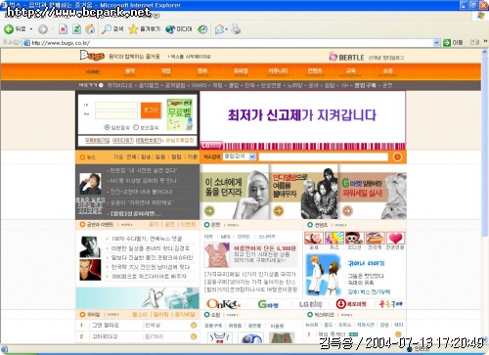
Task: Open the 모바일 tab in orange navigation
Action: pos(241,72)
